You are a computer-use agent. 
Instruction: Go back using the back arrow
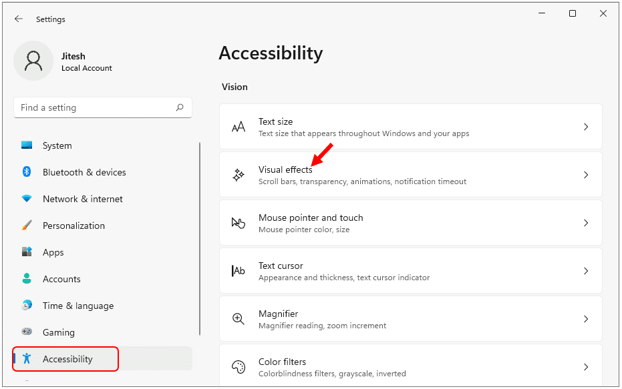pyautogui.click(x=18, y=19)
